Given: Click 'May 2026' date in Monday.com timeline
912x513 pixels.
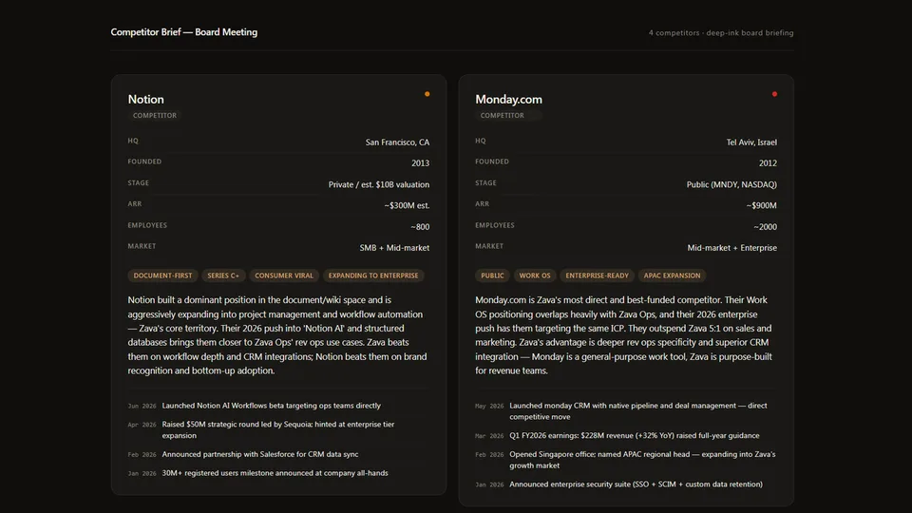Looking at the screenshot, I should [x=489, y=406].
